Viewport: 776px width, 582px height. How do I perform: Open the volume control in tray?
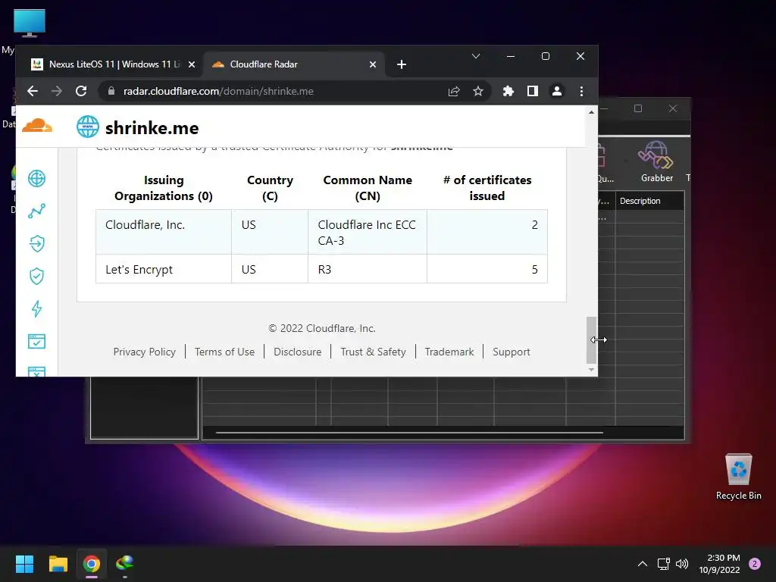point(682,564)
